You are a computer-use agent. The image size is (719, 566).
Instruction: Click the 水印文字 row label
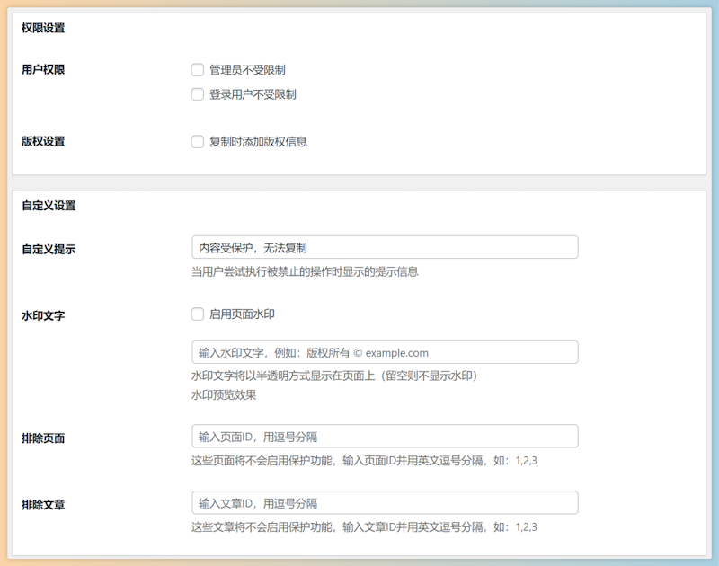point(43,316)
